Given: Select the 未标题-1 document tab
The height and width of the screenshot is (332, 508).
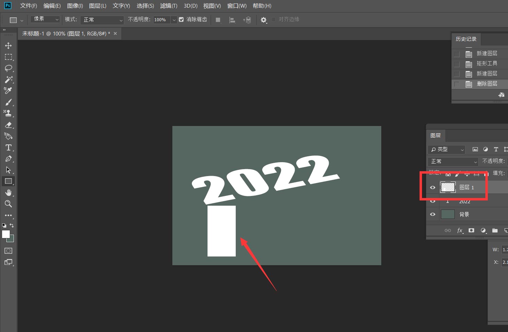Looking at the screenshot, I should click(66, 34).
